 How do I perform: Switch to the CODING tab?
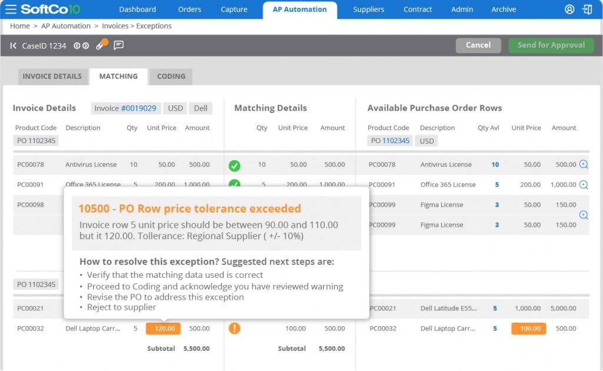(170, 77)
